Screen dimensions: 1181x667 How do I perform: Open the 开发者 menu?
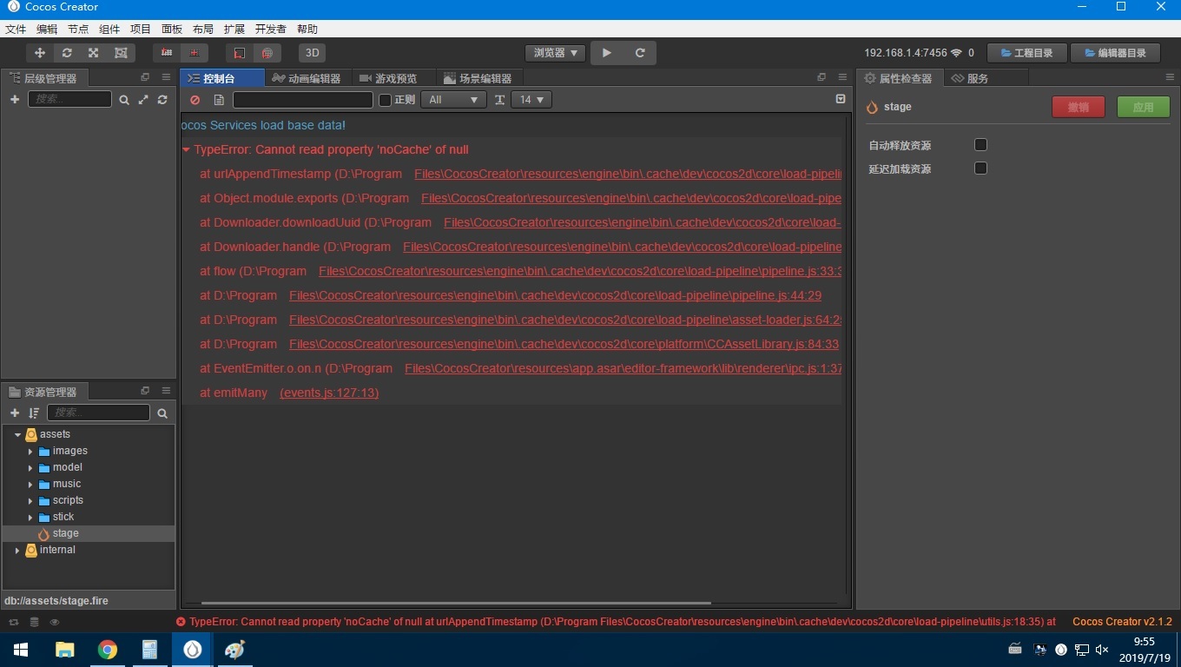point(270,29)
